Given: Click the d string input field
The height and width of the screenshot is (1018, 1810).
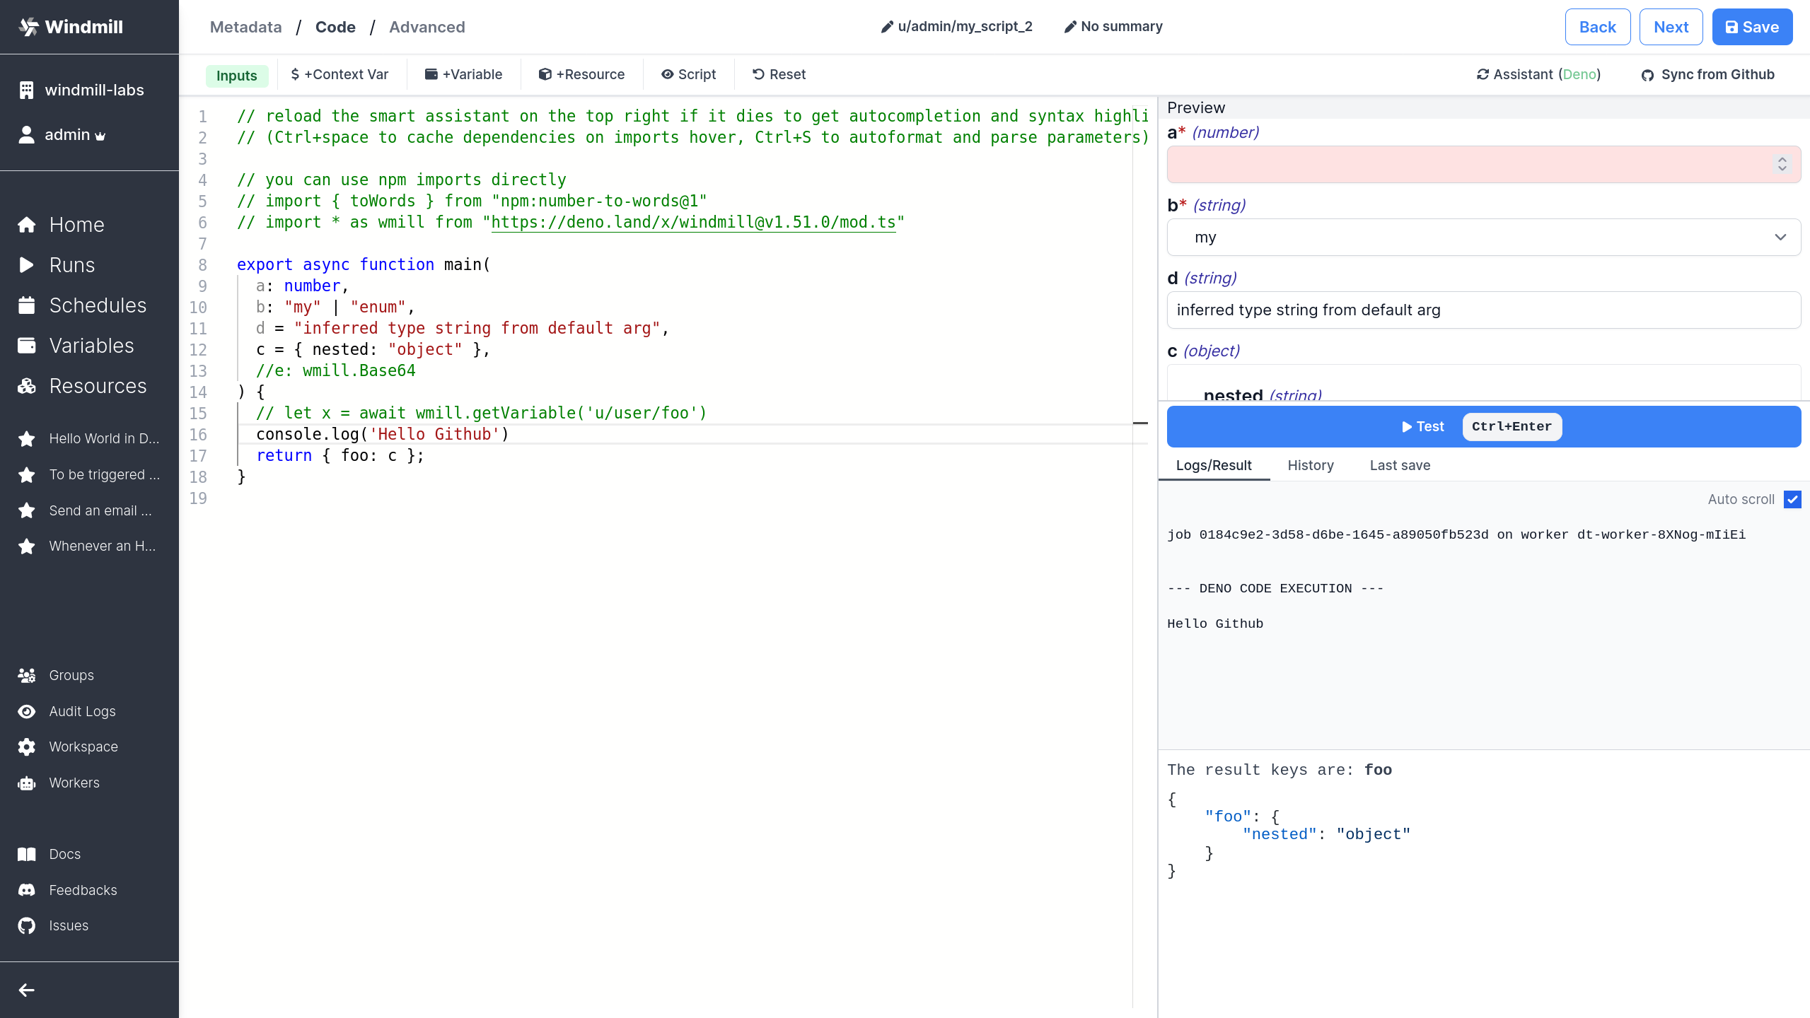Looking at the screenshot, I should click(x=1483, y=310).
